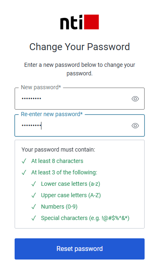Click the Lower case letters checkmark

tap(34, 184)
